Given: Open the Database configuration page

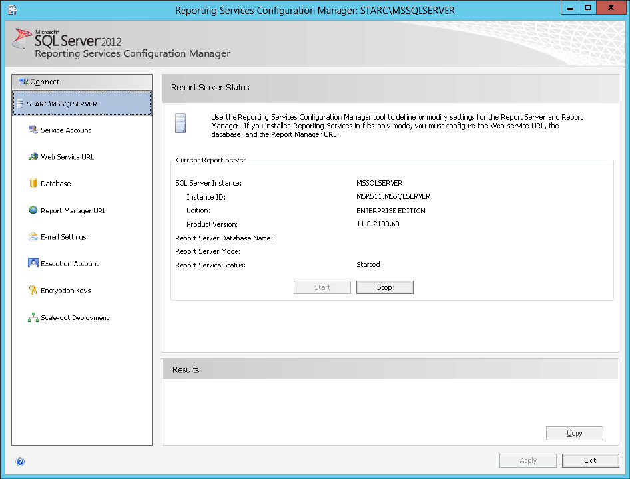Looking at the screenshot, I should (55, 184).
